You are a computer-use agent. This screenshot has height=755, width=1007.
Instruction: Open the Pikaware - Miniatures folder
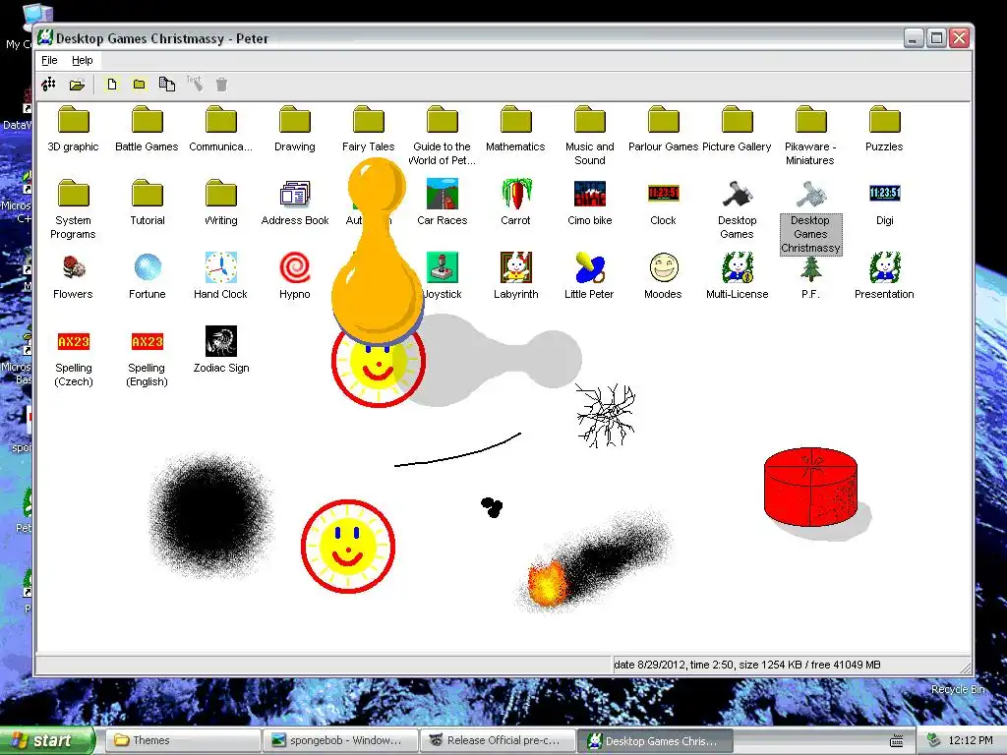[810, 120]
